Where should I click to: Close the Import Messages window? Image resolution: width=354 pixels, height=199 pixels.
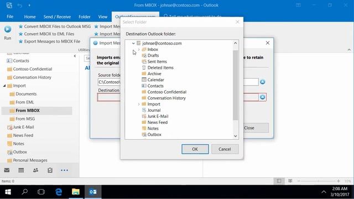pyautogui.click(x=268, y=43)
